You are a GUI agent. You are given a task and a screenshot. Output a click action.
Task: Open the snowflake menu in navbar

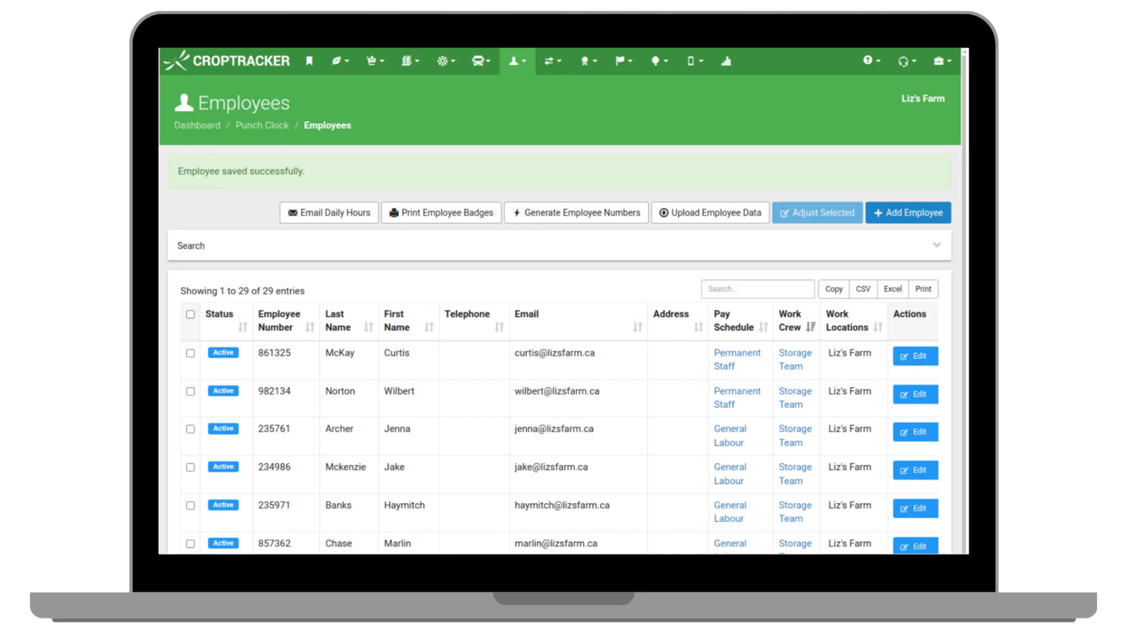pos(446,61)
